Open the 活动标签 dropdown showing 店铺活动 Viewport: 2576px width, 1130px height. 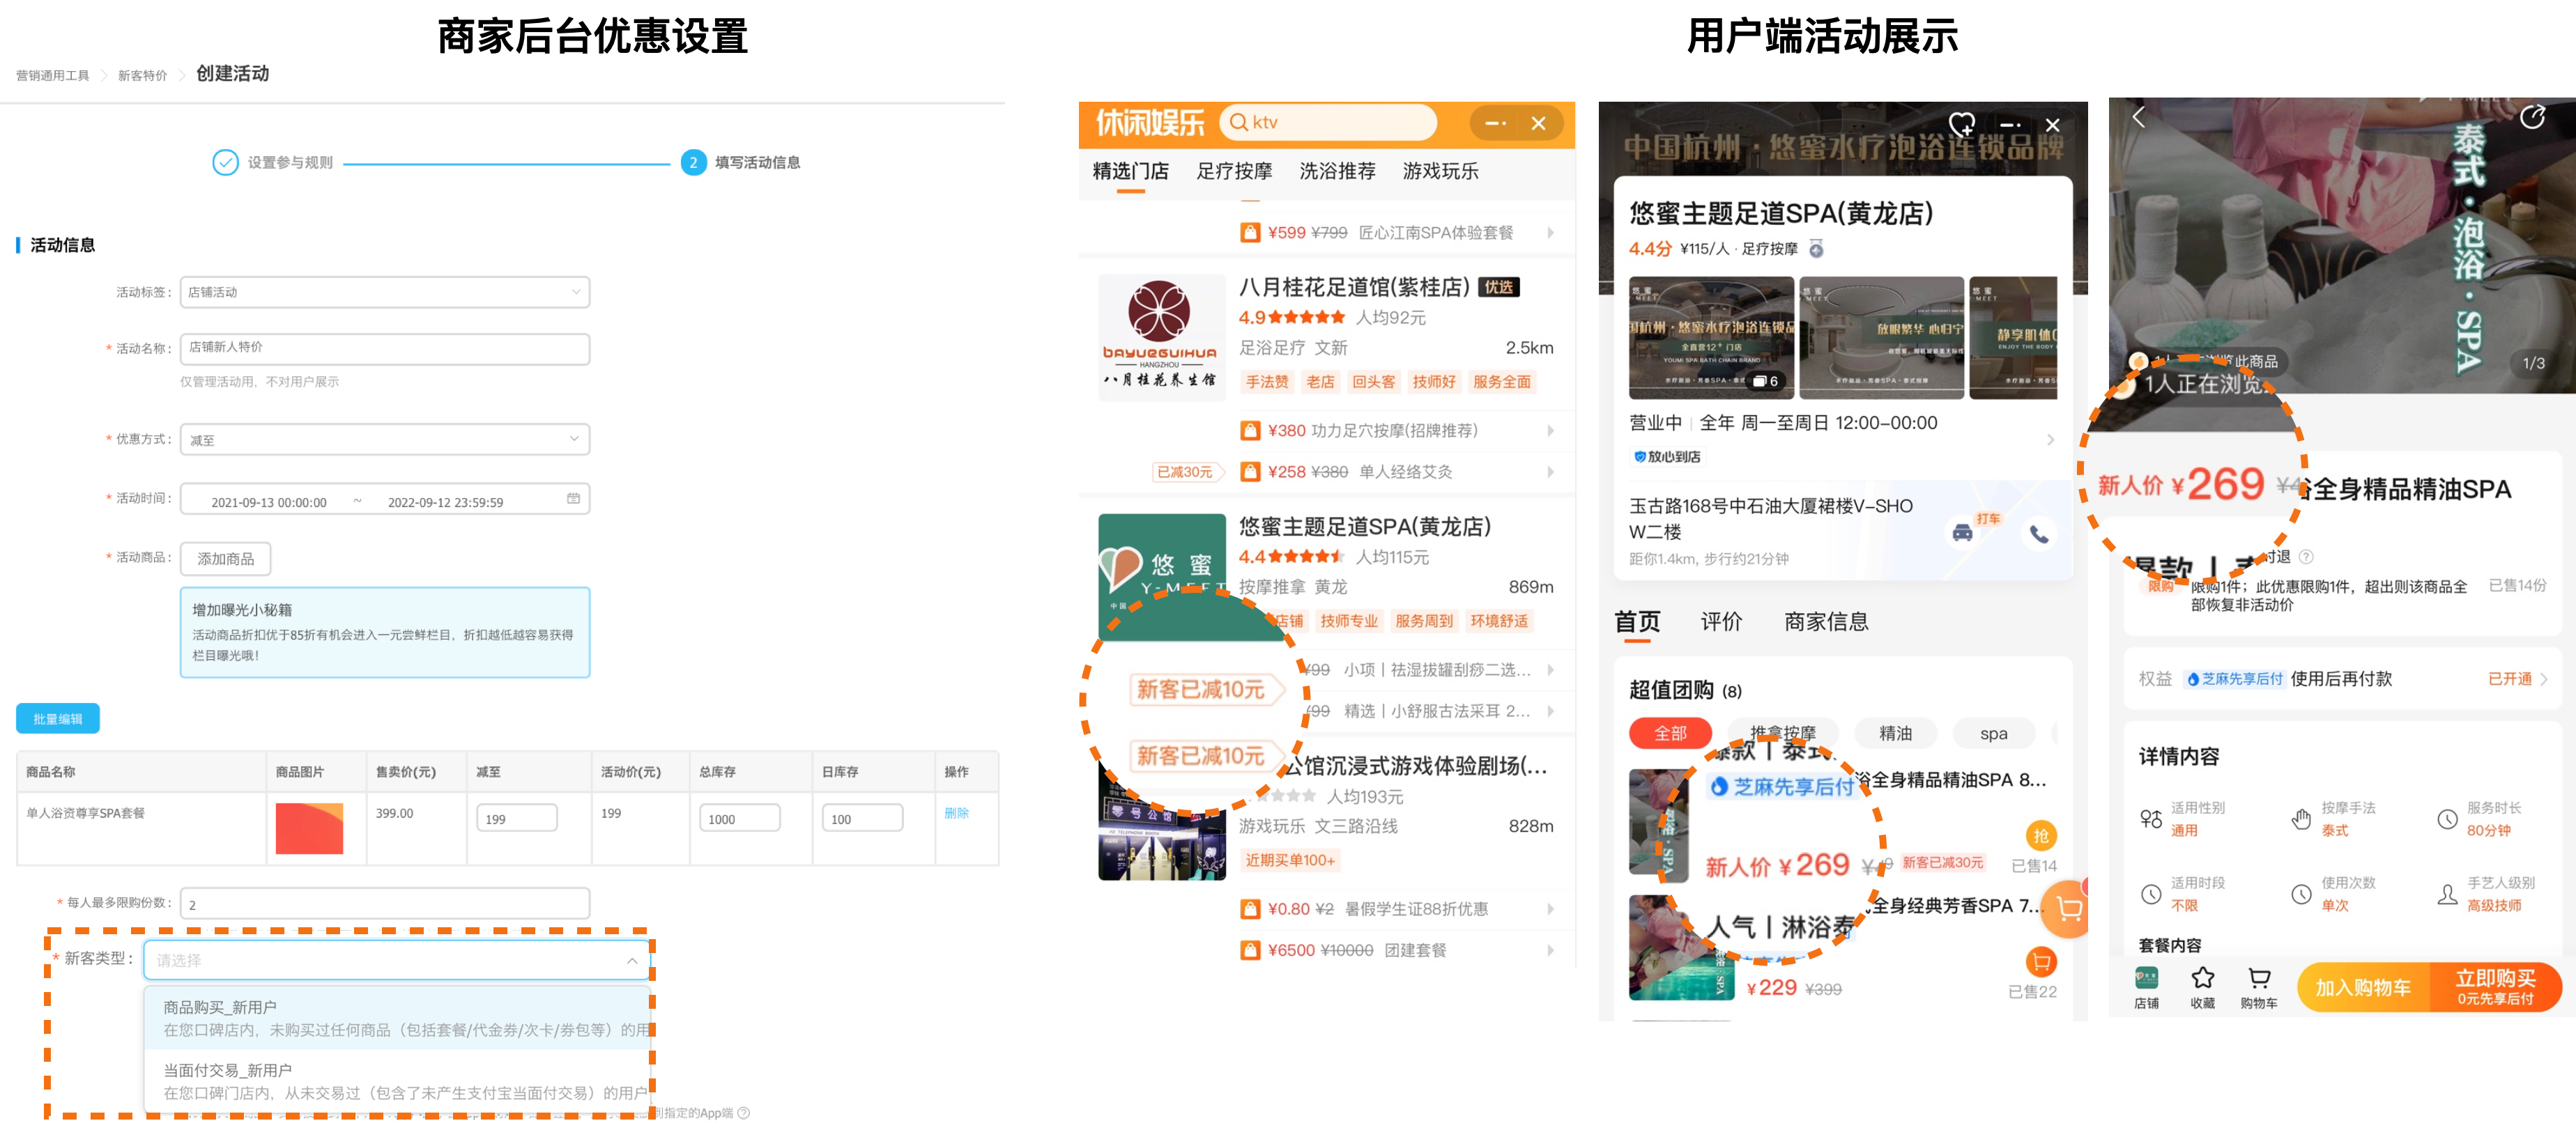(384, 292)
